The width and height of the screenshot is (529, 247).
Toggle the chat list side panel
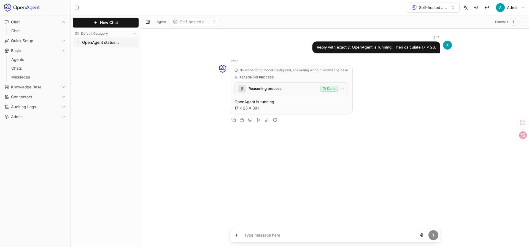click(148, 22)
